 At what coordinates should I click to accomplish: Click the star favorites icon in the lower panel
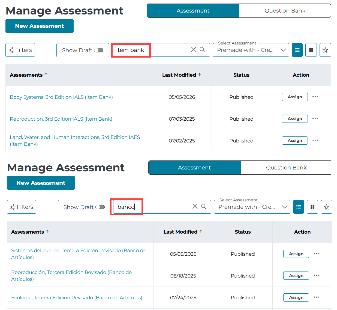tap(327, 207)
